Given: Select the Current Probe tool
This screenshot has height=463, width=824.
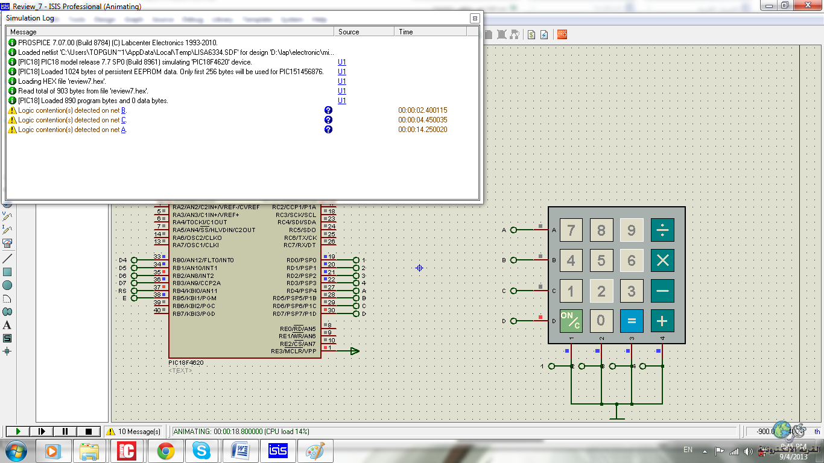Looking at the screenshot, I should (7, 230).
